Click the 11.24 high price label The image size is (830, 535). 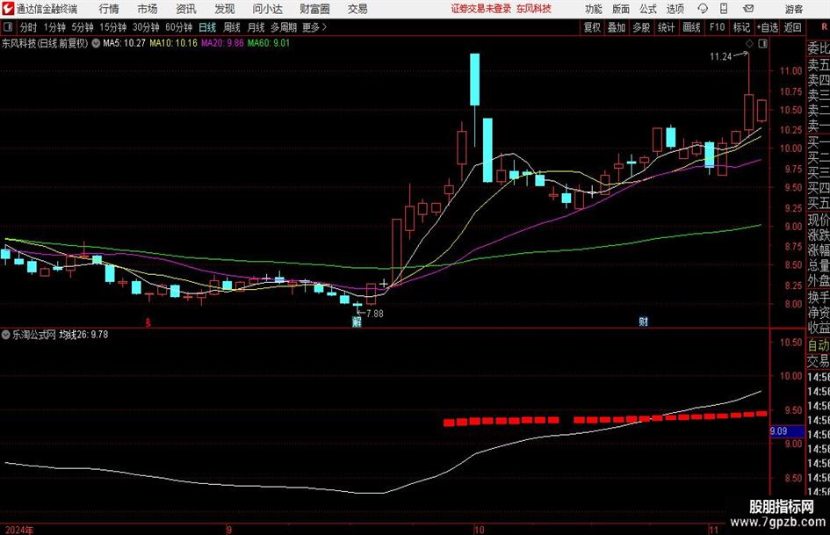[x=720, y=57]
